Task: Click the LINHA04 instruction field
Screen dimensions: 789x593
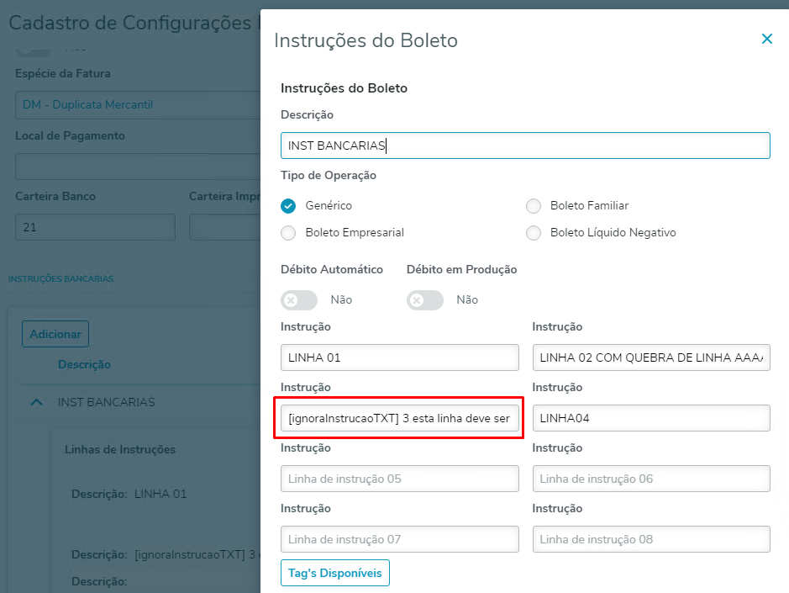Action: (x=651, y=418)
